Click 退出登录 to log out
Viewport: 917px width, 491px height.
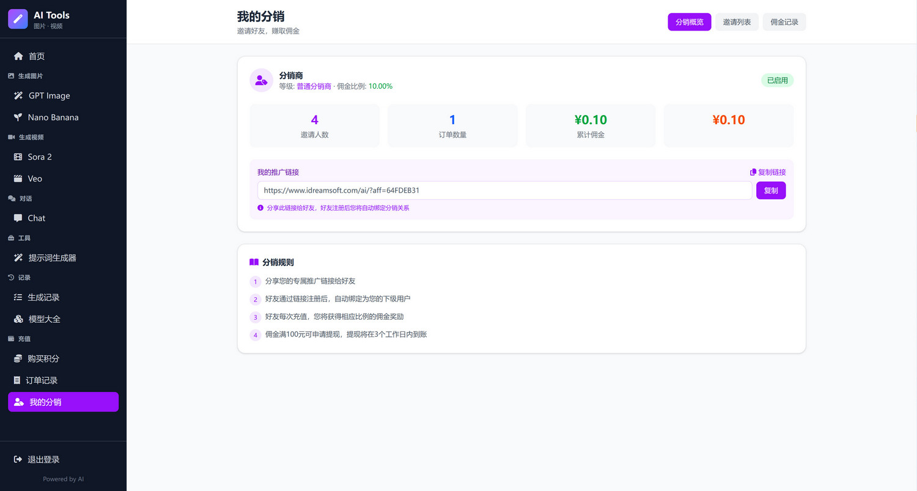click(43, 460)
